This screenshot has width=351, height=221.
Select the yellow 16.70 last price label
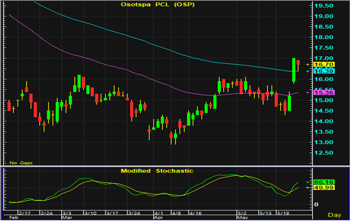click(x=324, y=65)
